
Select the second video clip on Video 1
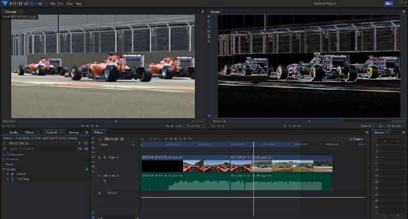click(x=281, y=164)
